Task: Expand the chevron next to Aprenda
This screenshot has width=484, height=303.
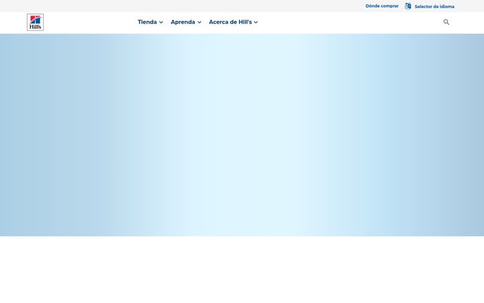Action: [199, 22]
